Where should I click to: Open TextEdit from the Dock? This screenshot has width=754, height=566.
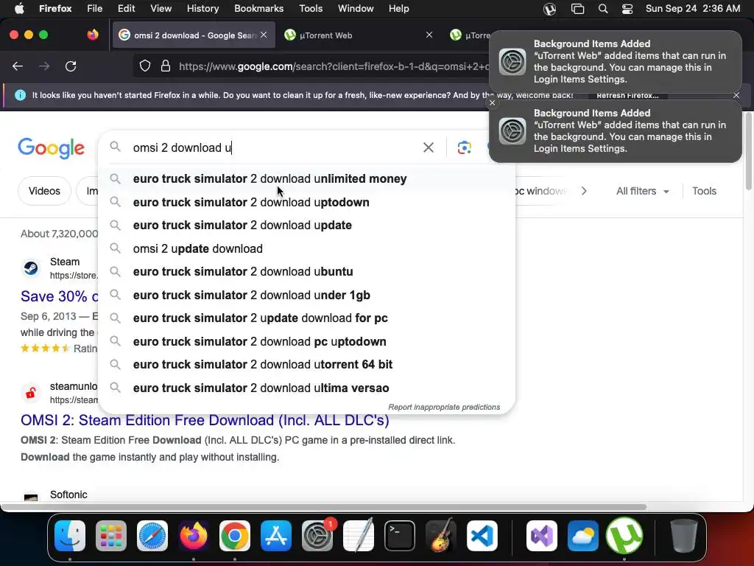coord(359,536)
